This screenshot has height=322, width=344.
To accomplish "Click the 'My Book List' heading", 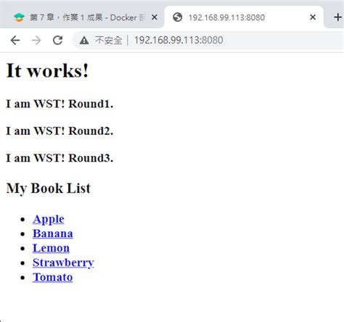I will pyautogui.click(x=49, y=189).
